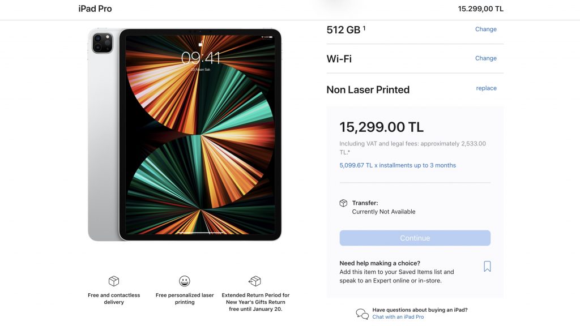This screenshot has height=326, width=580.
Task: Replace the Non Laser Printed option
Action: coord(486,88)
